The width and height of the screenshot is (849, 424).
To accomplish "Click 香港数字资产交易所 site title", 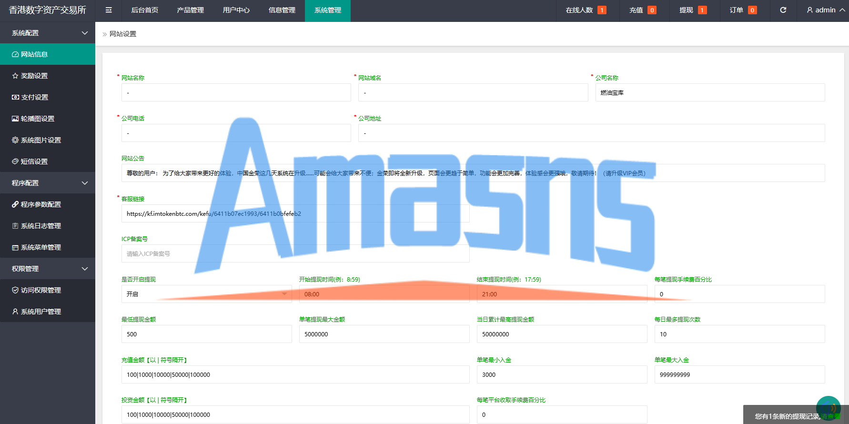I will 48,10.
